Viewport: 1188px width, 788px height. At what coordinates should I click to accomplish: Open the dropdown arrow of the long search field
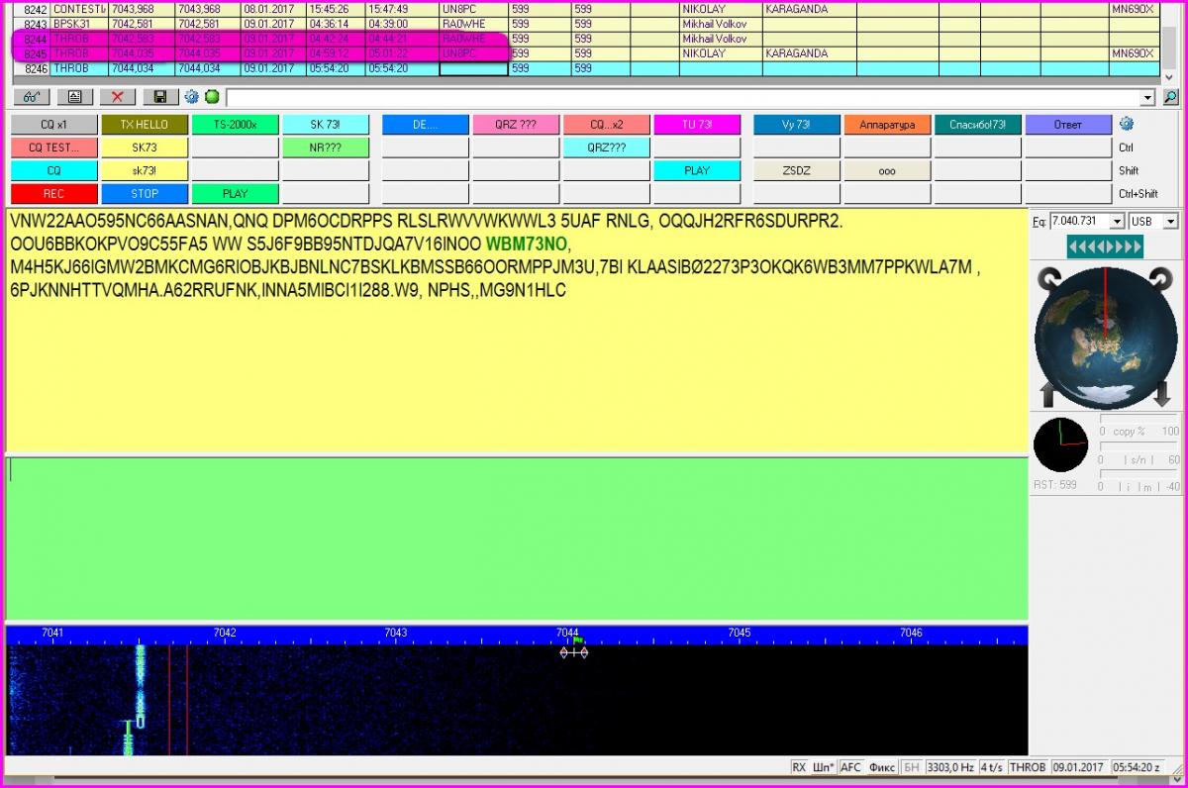tap(1147, 98)
